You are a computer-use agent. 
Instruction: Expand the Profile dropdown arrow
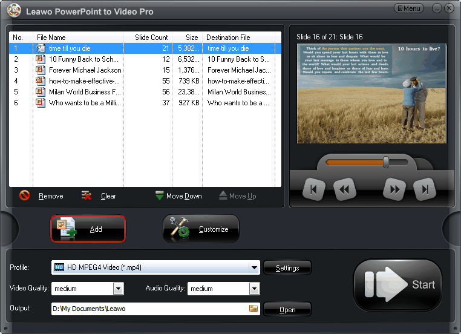[x=254, y=267]
